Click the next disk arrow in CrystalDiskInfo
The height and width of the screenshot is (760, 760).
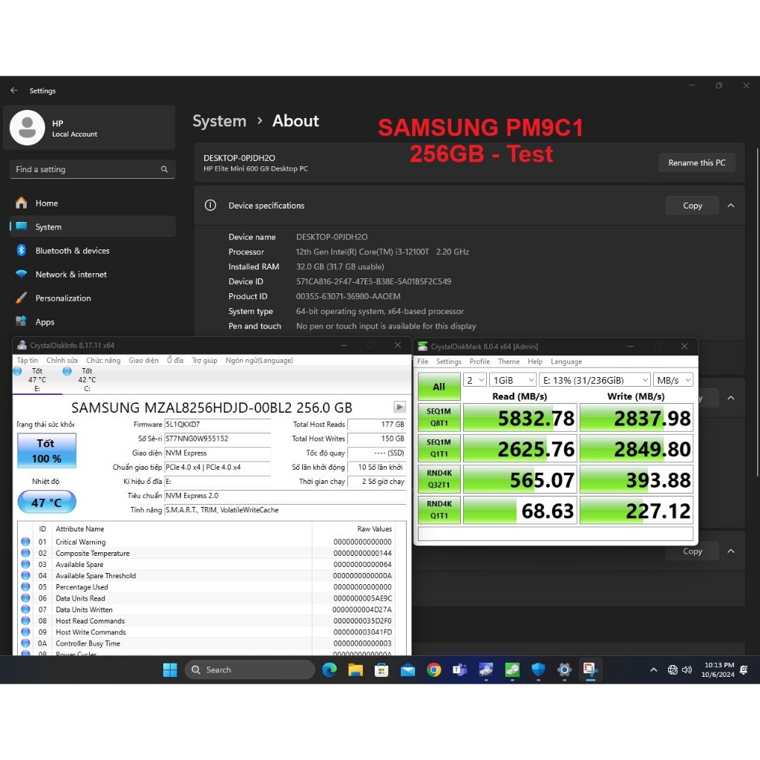point(399,407)
